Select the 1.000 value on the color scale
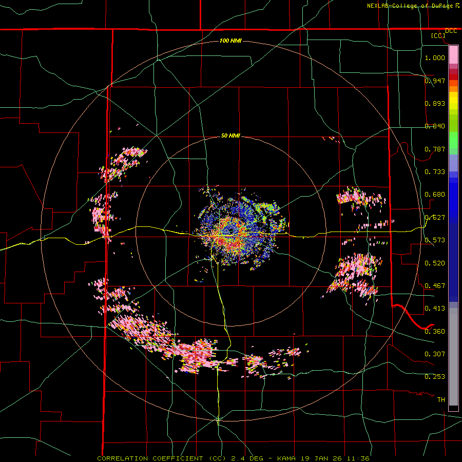Image resolution: width=462 pixels, height=462 pixels. point(435,57)
